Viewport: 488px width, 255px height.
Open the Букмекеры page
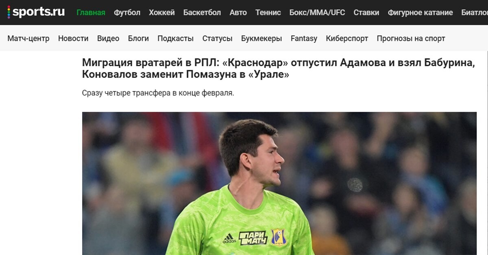(x=261, y=39)
